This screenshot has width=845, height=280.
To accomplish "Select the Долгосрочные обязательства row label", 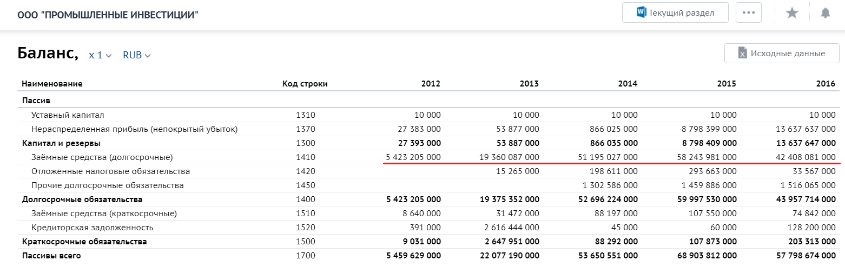I will coord(82,199).
